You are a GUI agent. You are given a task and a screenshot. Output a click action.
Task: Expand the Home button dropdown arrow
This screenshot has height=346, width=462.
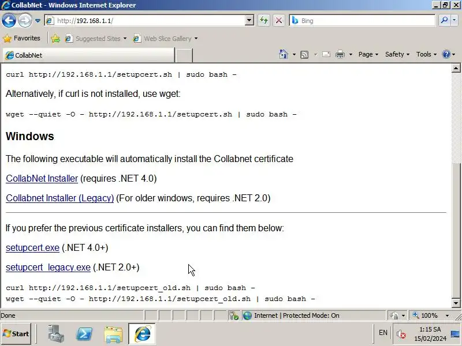point(294,54)
